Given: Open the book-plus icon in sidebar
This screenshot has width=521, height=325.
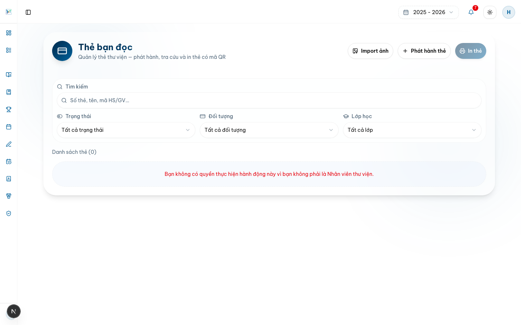Looking at the screenshot, I should click(x=9, y=179).
